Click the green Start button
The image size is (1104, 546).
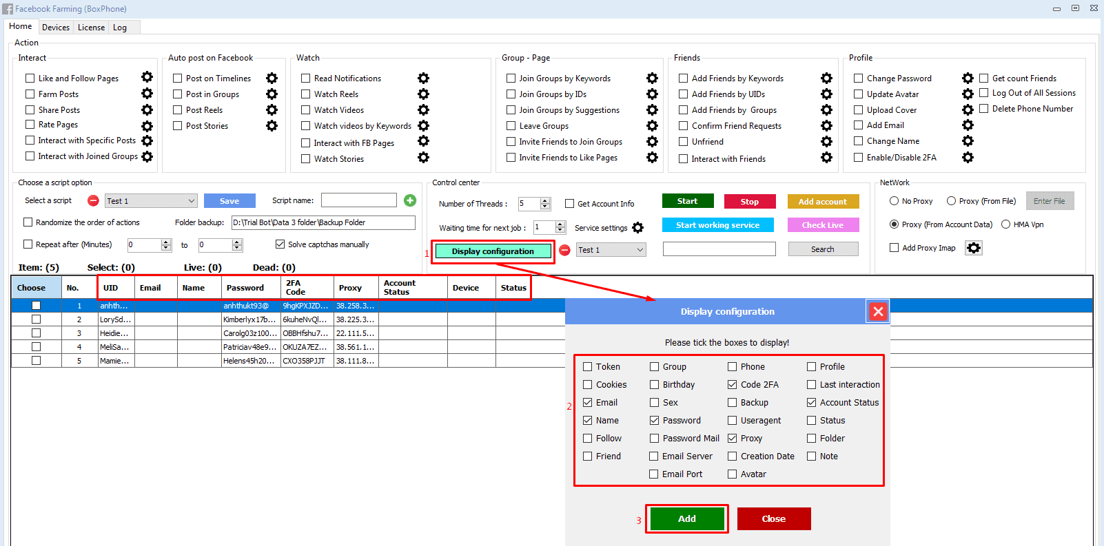tap(688, 201)
